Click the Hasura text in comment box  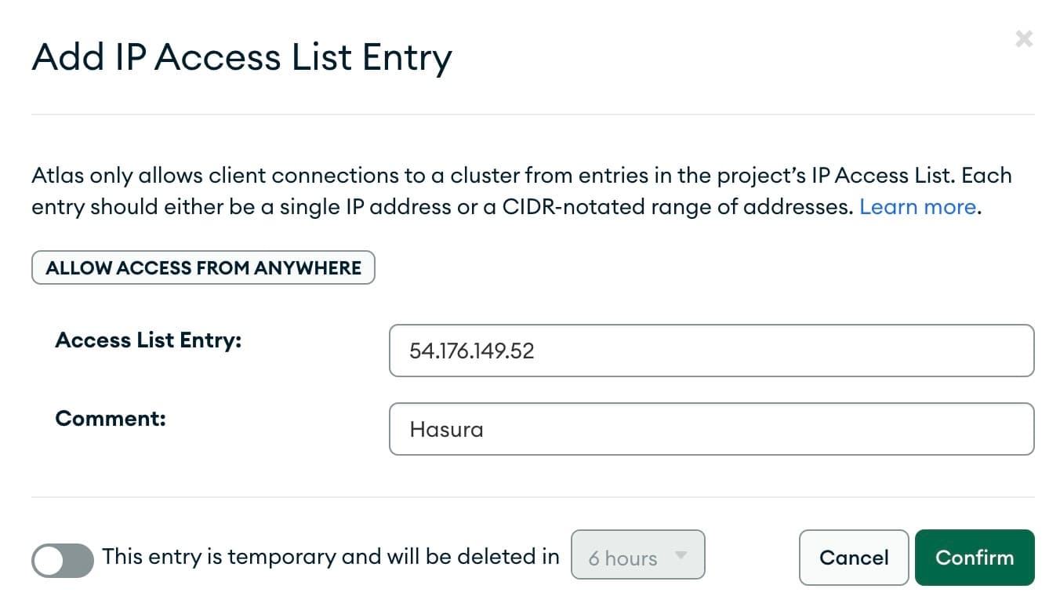[446, 430]
